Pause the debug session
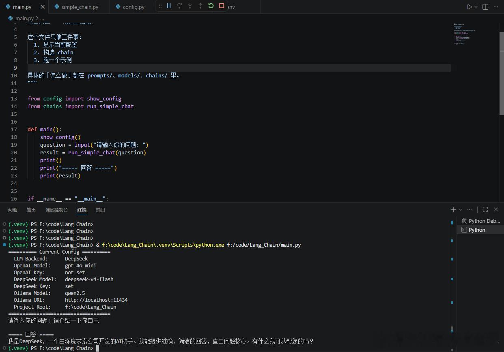 169,6
